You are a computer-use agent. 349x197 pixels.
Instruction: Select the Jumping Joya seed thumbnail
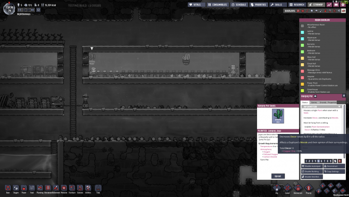(x=278, y=116)
